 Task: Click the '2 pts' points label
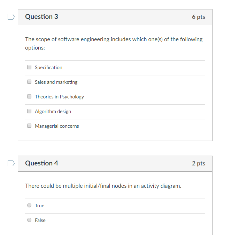coord(198,163)
